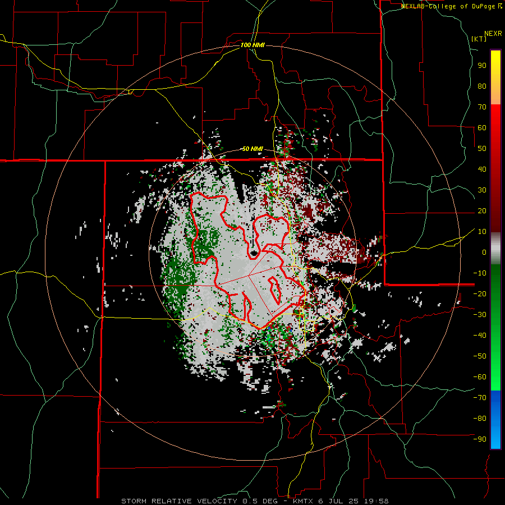Screen dimensions: 505x505
Task: Click the positive 50 scale value
Action: tap(482, 149)
